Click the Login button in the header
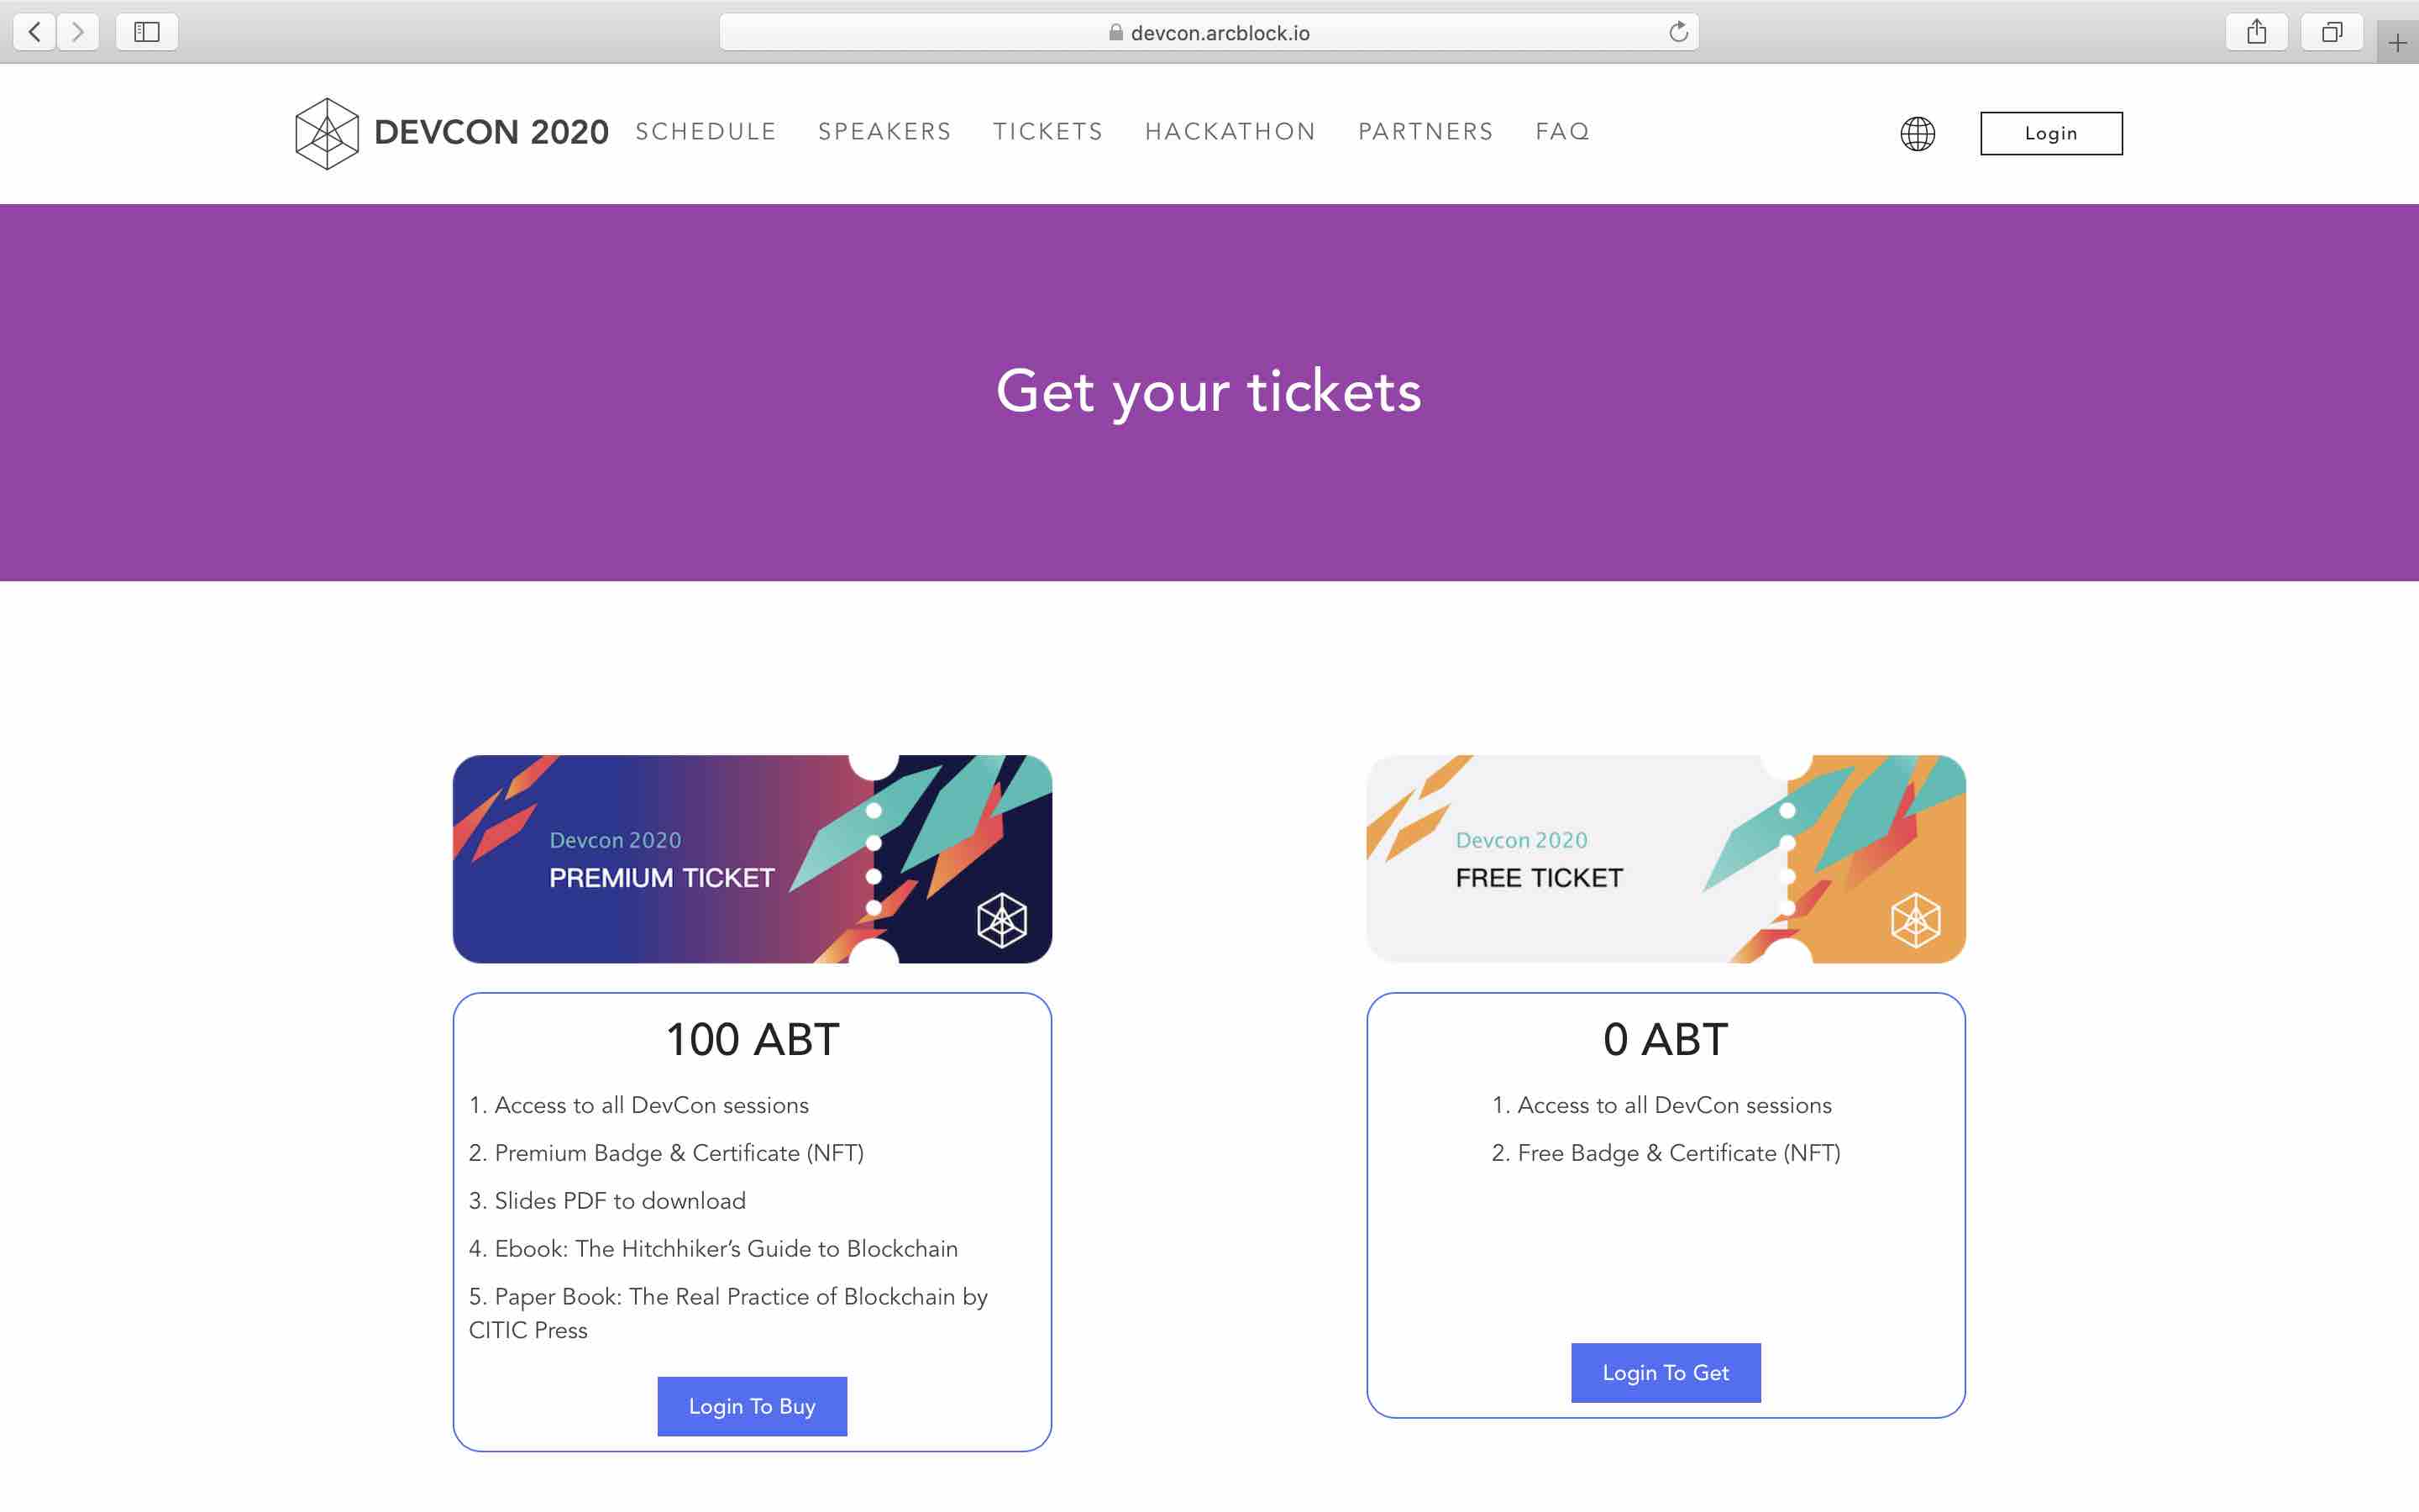This screenshot has width=2419, height=1512. tap(2051, 133)
